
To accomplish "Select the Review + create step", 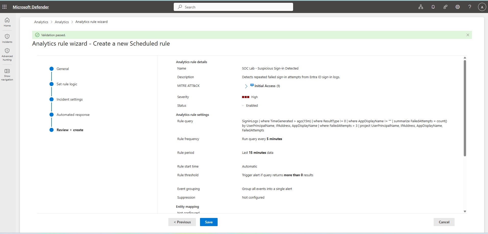I will [70, 130].
